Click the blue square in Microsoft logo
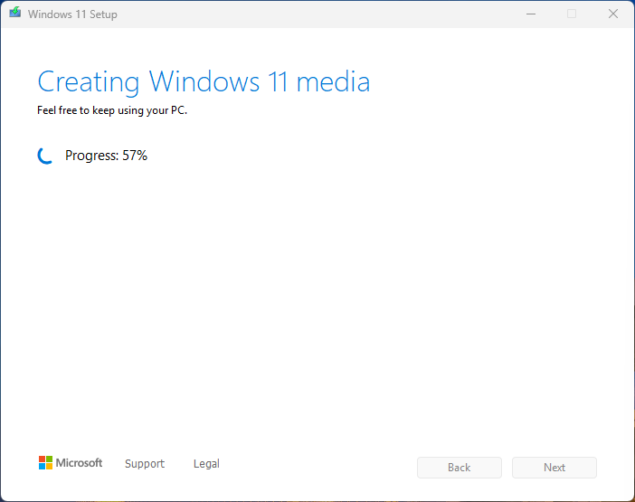 coord(42,467)
